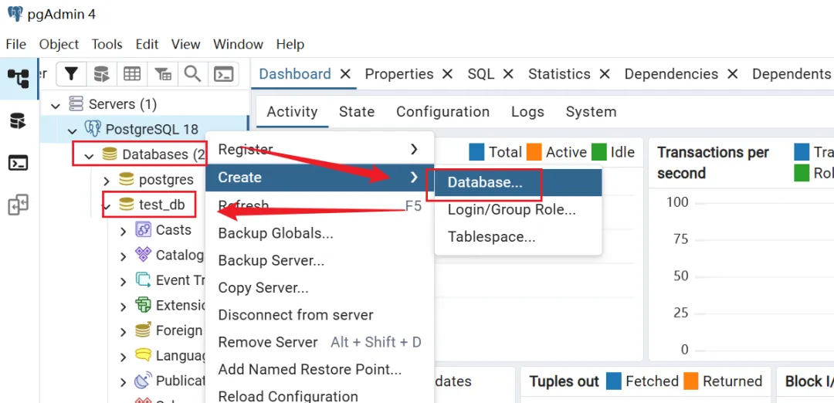Click the blue Total legend swatch
Image resolution: width=834 pixels, height=403 pixels.
476,152
